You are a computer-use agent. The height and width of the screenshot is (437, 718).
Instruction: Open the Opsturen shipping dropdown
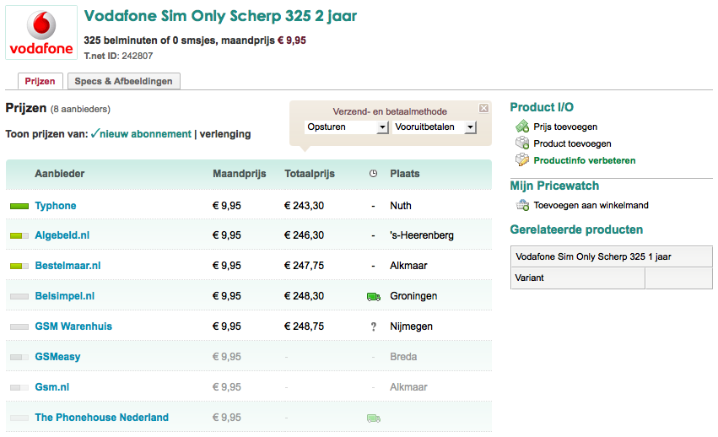click(x=347, y=127)
